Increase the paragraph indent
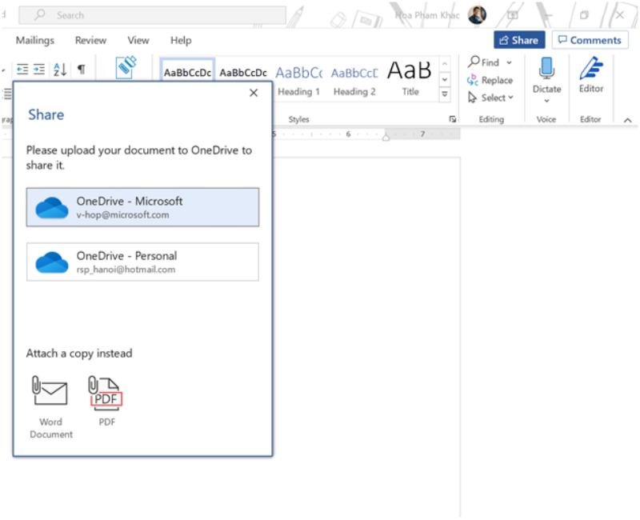640x520 pixels. pyautogui.click(x=39, y=70)
